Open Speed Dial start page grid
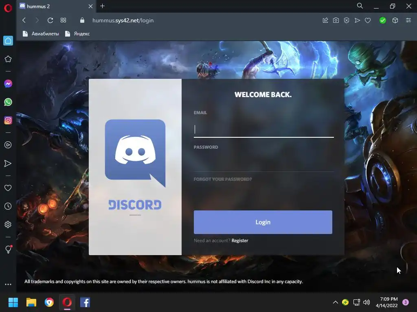The width and height of the screenshot is (417, 312). click(63, 20)
